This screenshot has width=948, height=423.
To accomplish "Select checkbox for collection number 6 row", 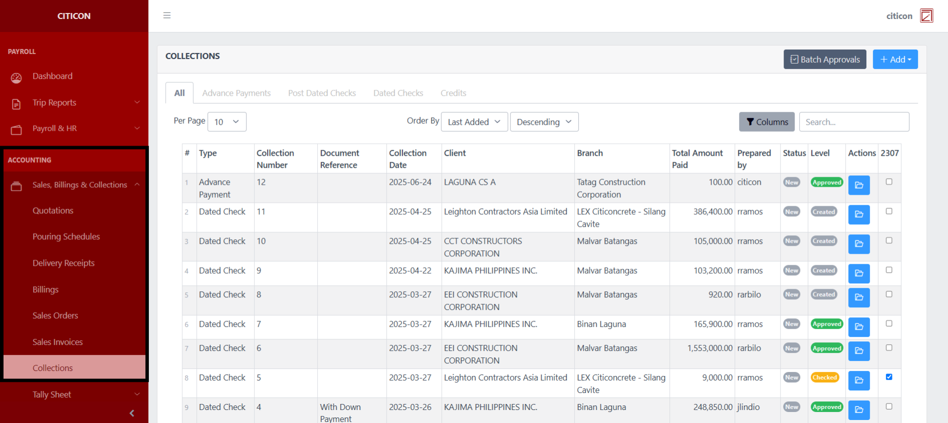I will pos(889,347).
